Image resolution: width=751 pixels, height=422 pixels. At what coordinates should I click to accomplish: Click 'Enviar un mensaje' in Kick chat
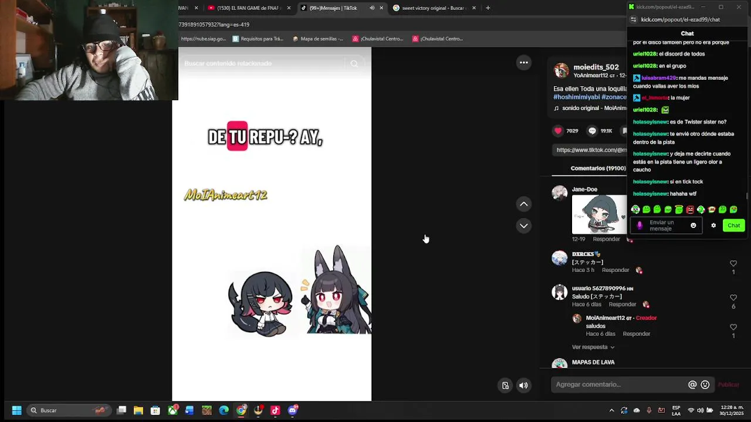click(x=666, y=226)
